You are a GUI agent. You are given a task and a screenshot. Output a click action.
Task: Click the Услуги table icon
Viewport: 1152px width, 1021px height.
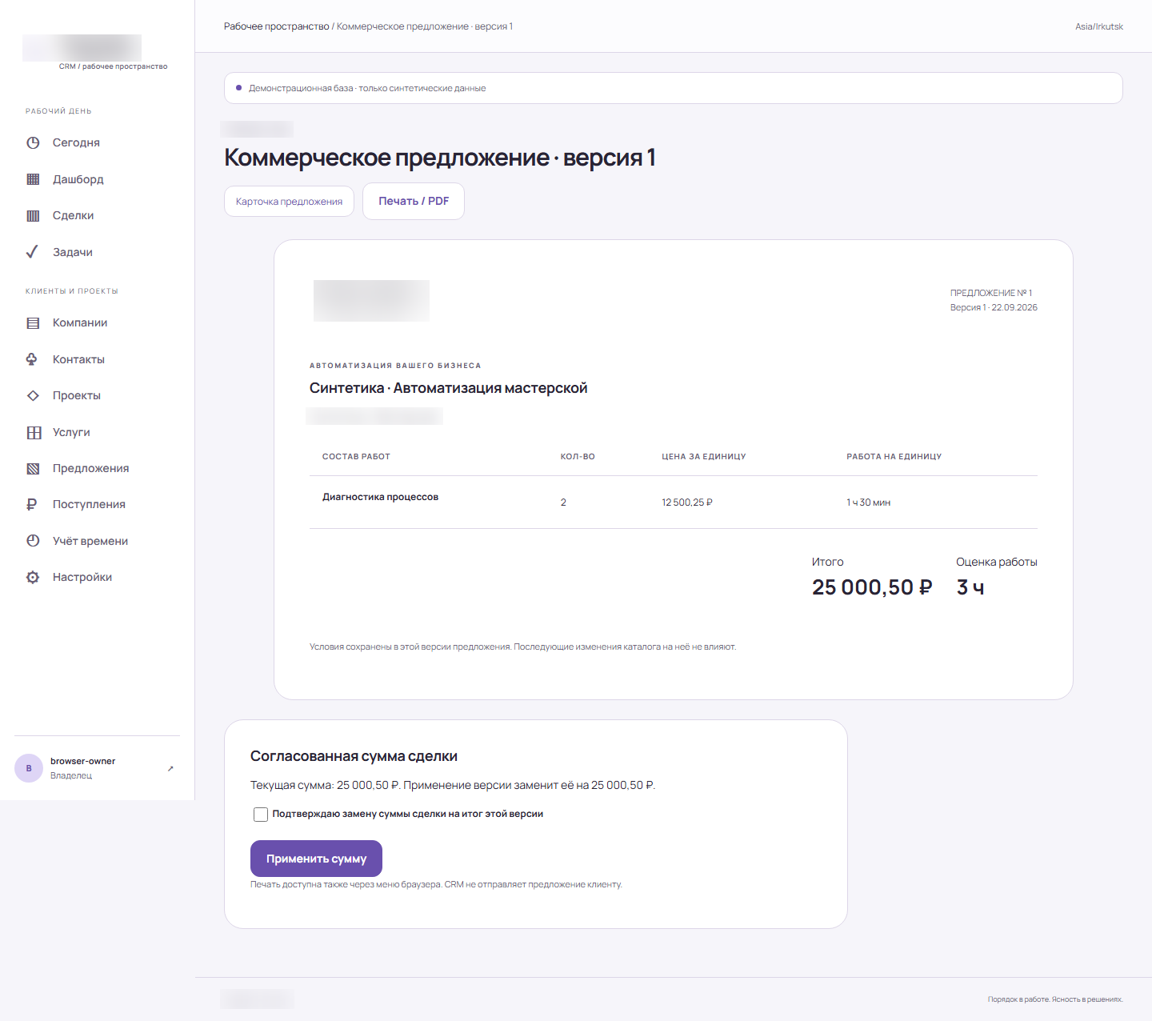point(34,433)
